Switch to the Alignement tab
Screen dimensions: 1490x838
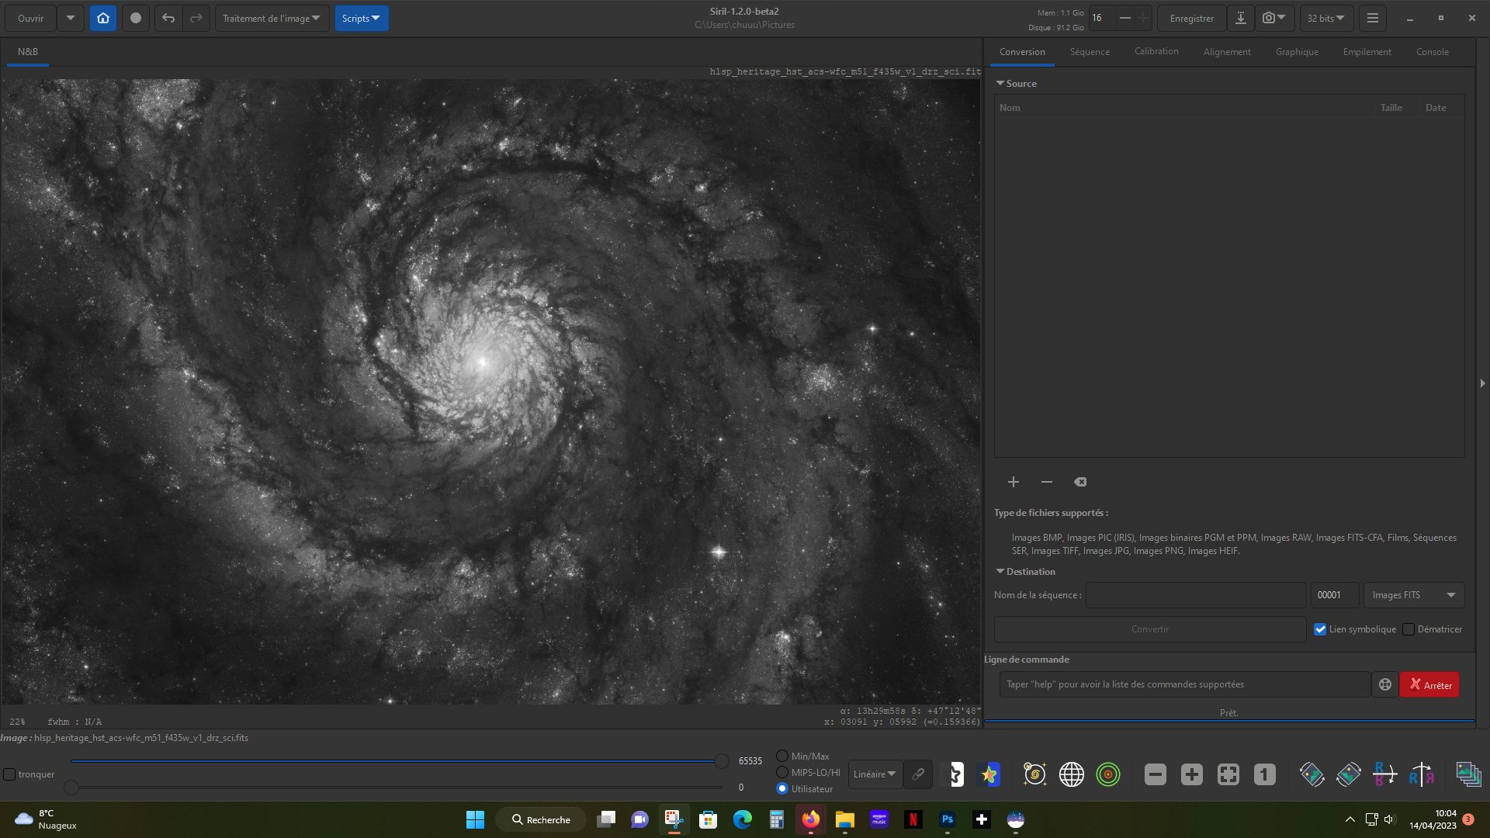point(1227,52)
